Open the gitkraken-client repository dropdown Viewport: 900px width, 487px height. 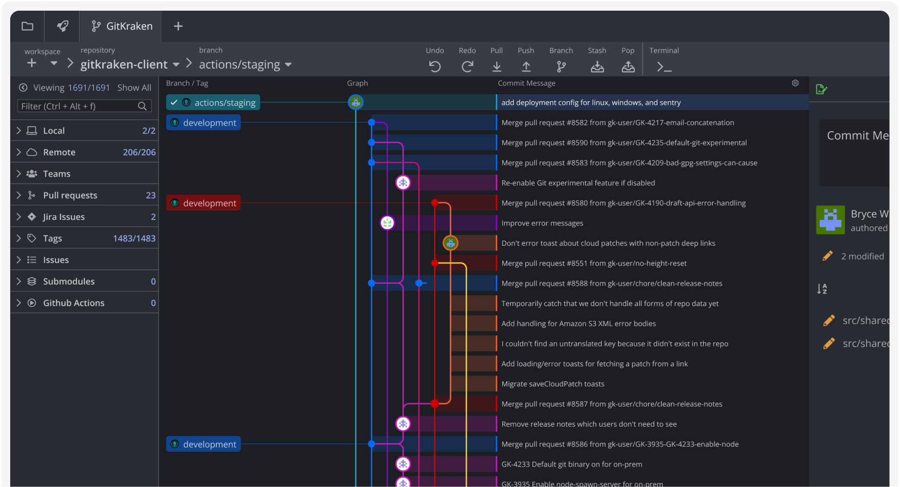click(x=176, y=64)
